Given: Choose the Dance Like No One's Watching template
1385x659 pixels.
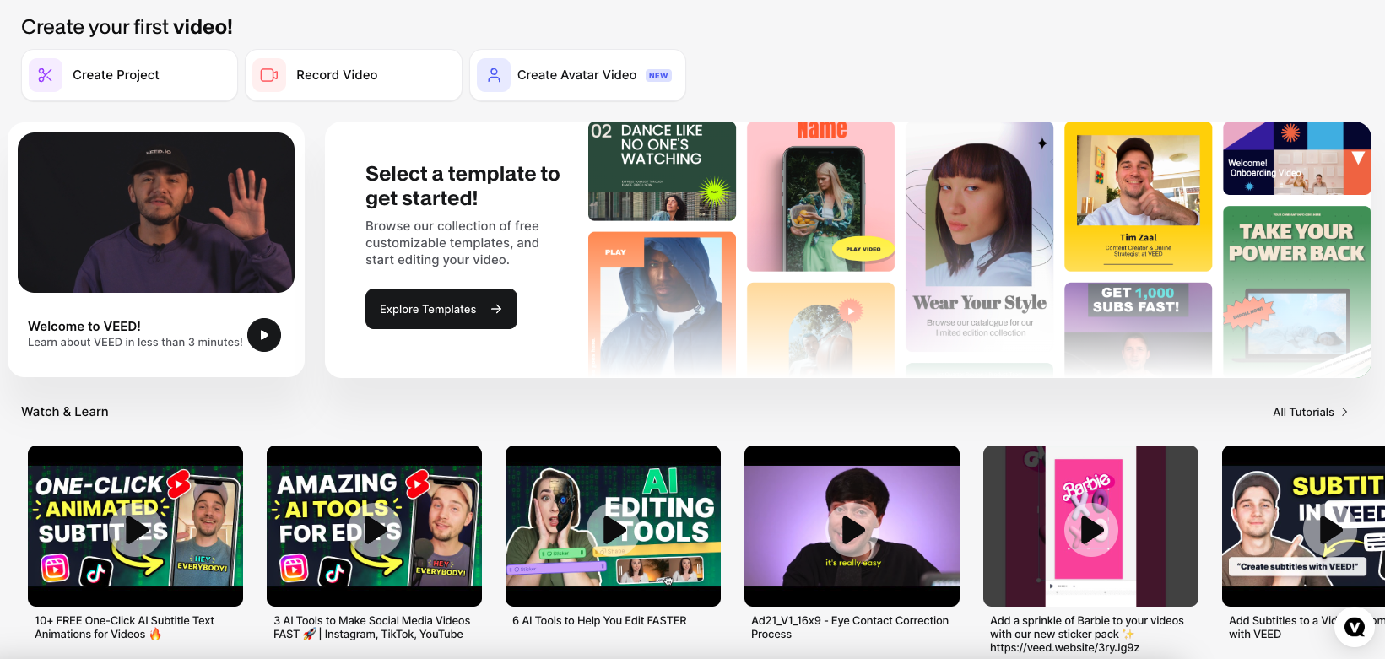Looking at the screenshot, I should coord(662,170).
